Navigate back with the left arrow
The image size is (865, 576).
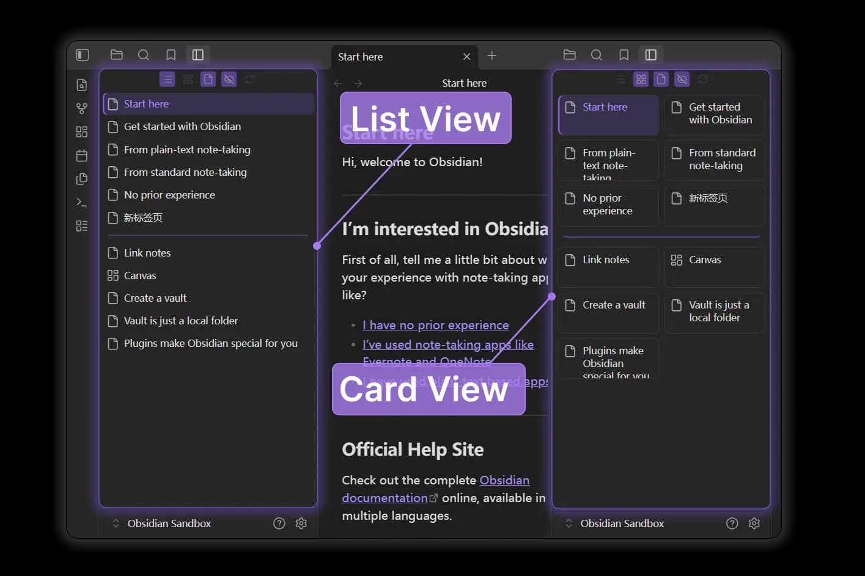tap(338, 83)
